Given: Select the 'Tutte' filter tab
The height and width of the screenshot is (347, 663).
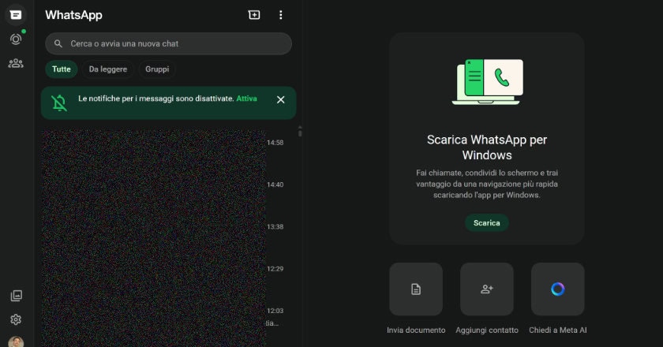Looking at the screenshot, I should coord(62,69).
